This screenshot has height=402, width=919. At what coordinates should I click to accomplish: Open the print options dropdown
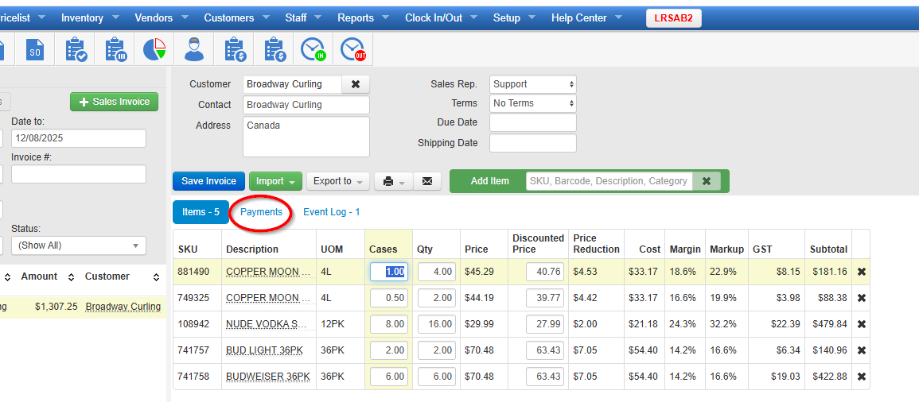click(x=394, y=181)
